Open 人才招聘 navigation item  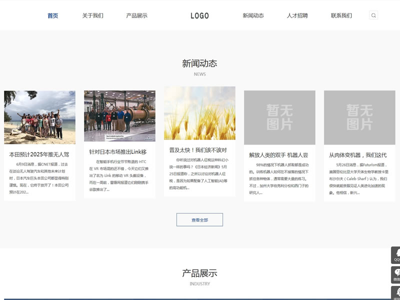pyautogui.click(x=297, y=15)
